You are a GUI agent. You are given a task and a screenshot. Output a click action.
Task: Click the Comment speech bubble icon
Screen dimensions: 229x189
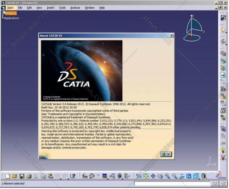tap(92, 176)
